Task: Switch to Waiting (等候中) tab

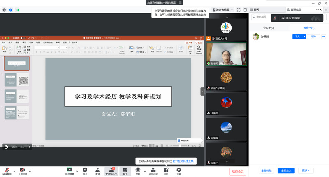Action: click(309, 28)
